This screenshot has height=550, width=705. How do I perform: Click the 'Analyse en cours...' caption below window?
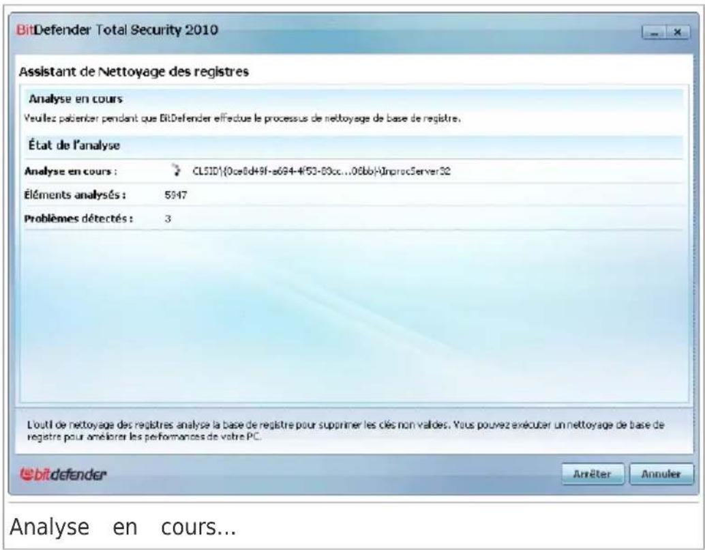click(123, 527)
